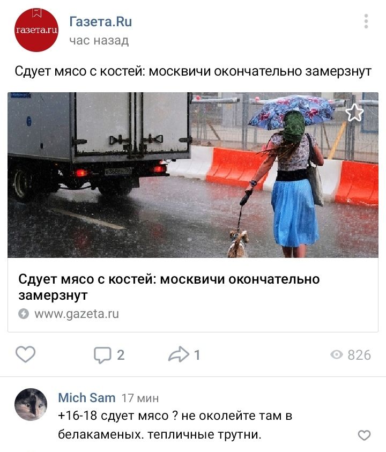Viewport: 386px width, 452px height.
Task: Open the www.gazeta.ru source link
Action: click(x=77, y=314)
